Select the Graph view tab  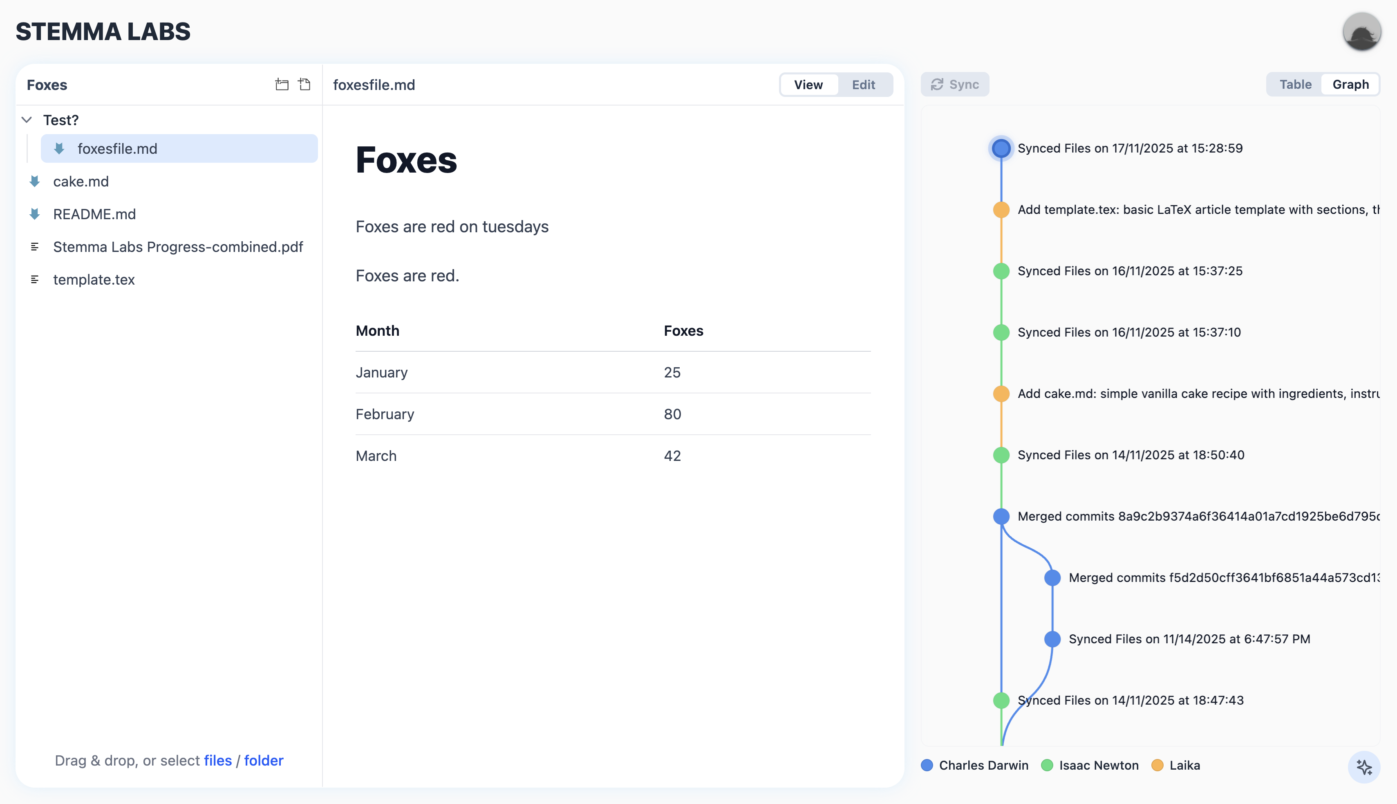tap(1350, 85)
